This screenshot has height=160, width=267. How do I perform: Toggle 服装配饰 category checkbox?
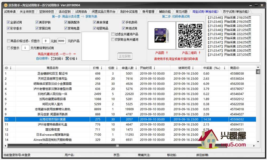[66, 22]
